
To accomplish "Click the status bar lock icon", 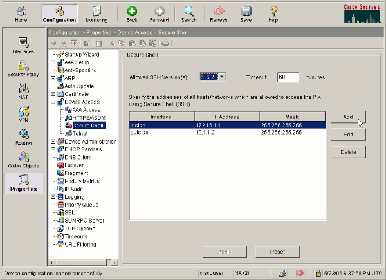I will (x=318, y=273).
